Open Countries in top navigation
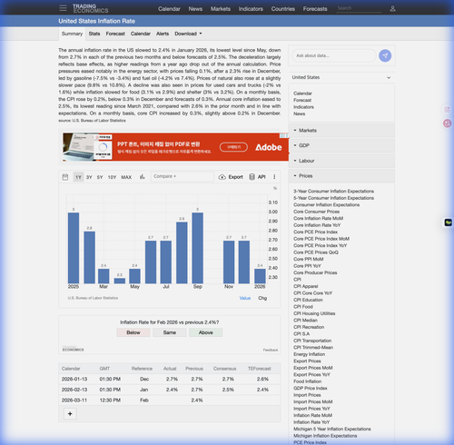Screen dimensions: 454x445 283,9
